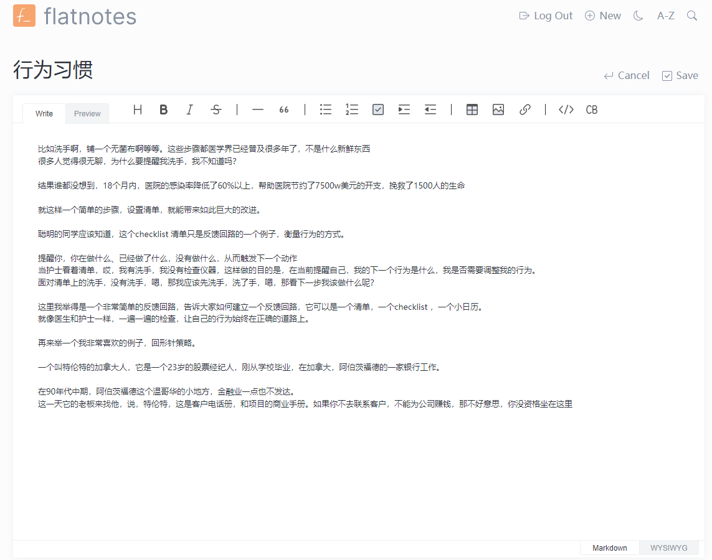This screenshot has width=712, height=560.
Task: Insert an image
Action: [498, 110]
